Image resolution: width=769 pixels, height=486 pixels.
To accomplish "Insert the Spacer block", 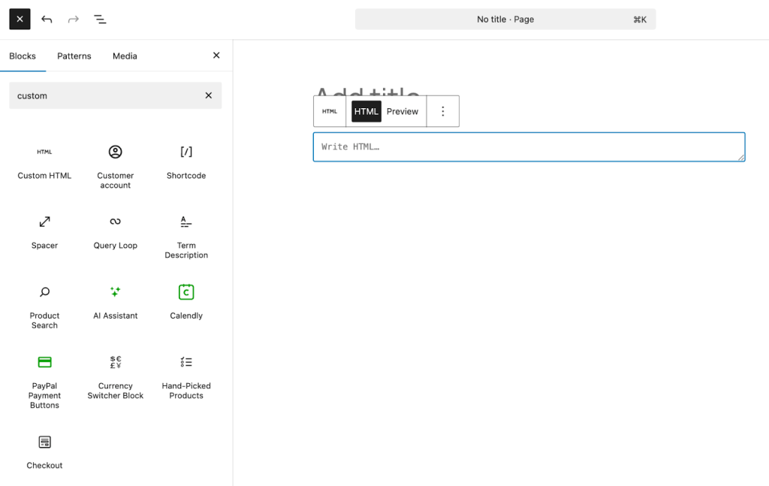I will 44,229.
